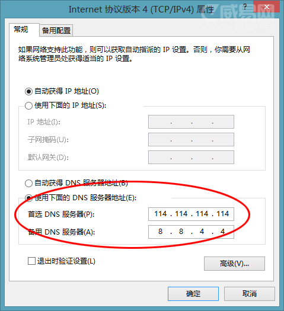Click first octet 114 of preferred DNS
This screenshot has height=311, width=284.
[x=161, y=214]
